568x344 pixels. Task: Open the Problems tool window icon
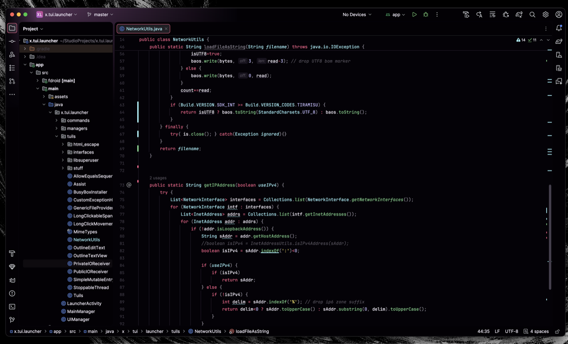(12, 293)
